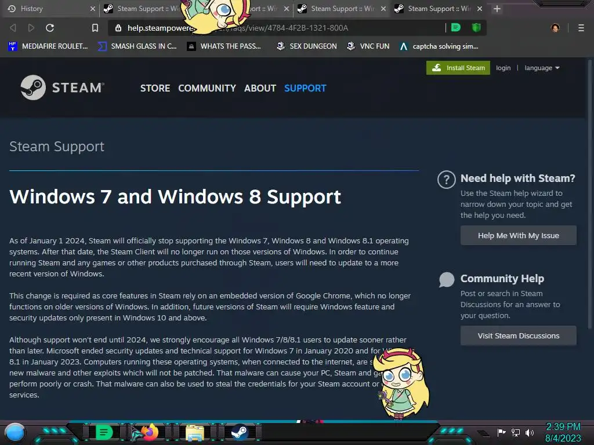Click the Community Help heading
Screen dimensions: 594x445
pos(502,279)
